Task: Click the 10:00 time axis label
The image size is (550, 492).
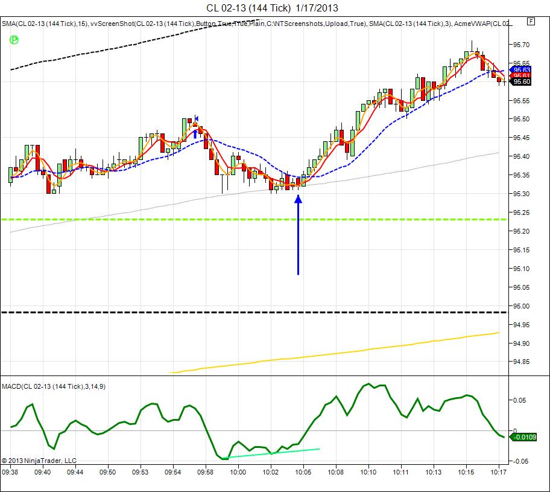Action: 238,472
